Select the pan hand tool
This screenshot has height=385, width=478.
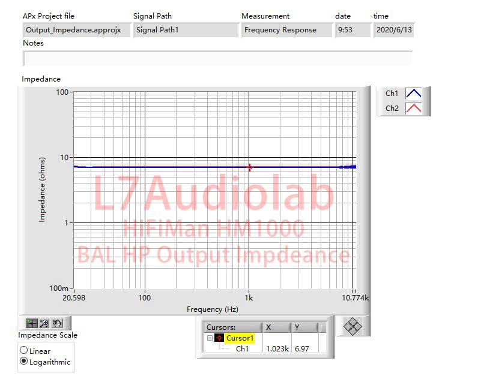tap(57, 323)
